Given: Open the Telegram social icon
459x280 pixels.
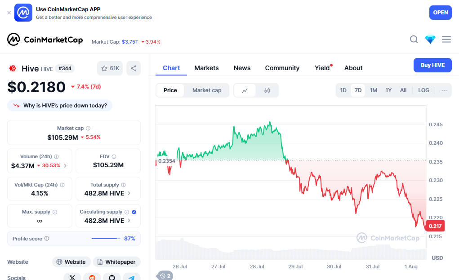Looking at the screenshot, I should click(131, 278).
